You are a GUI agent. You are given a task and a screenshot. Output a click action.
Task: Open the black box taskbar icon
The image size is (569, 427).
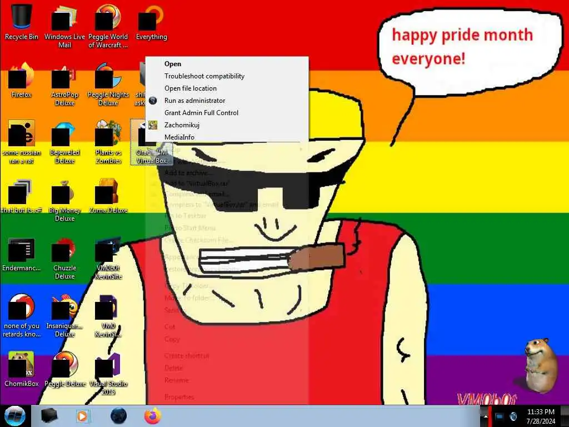[49, 416]
